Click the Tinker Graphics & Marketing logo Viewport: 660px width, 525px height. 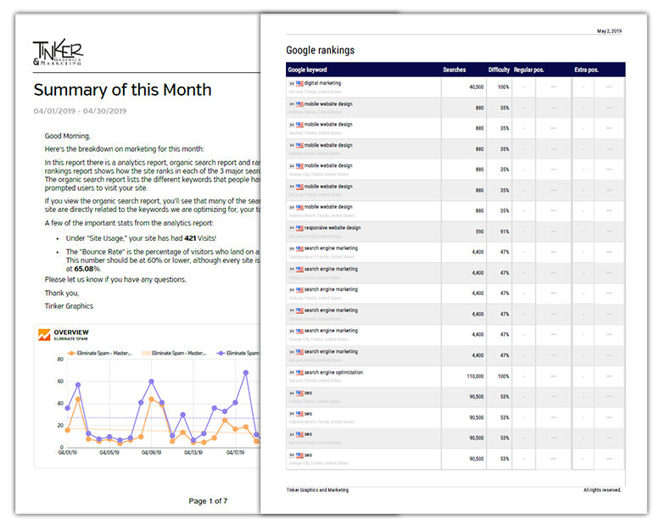pyautogui.click(x=58, y=52)
